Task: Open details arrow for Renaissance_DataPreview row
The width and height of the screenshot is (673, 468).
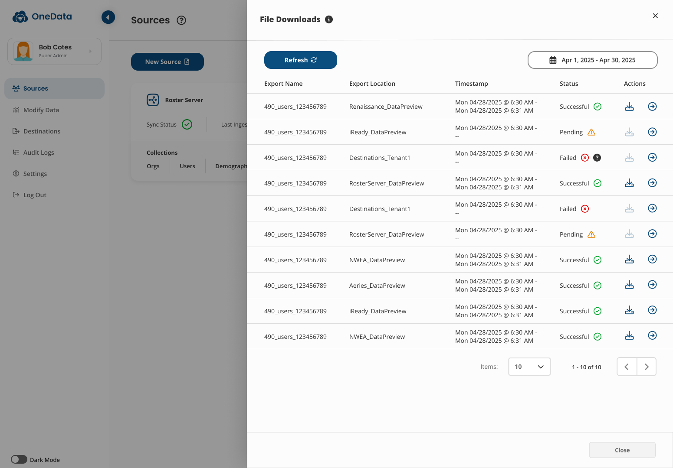Action: [652, 107]
